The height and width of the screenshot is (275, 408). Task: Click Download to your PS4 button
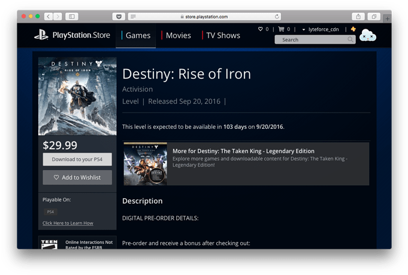(77, 159)
